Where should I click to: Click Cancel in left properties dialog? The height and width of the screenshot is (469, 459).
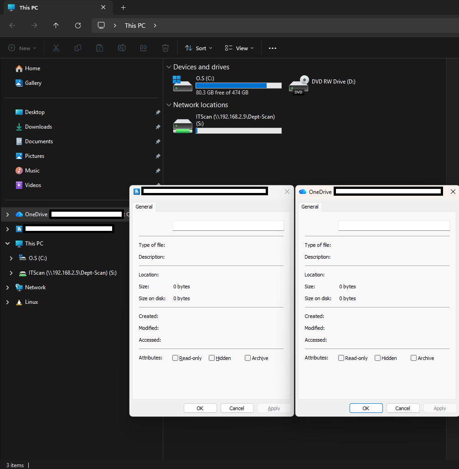237,408
